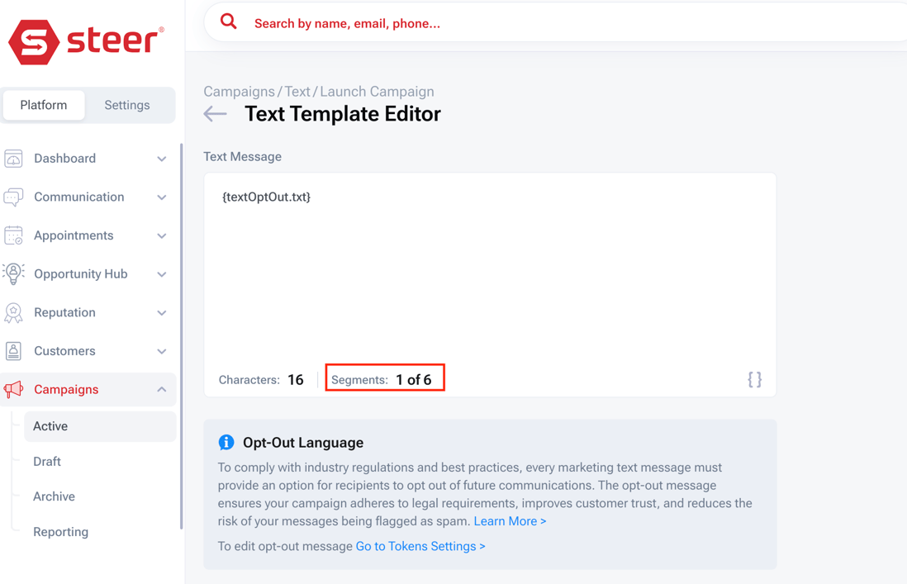Expand the Reputation menu chevron
The width and height of the screenshot is (907, 584).
(162, 313)
